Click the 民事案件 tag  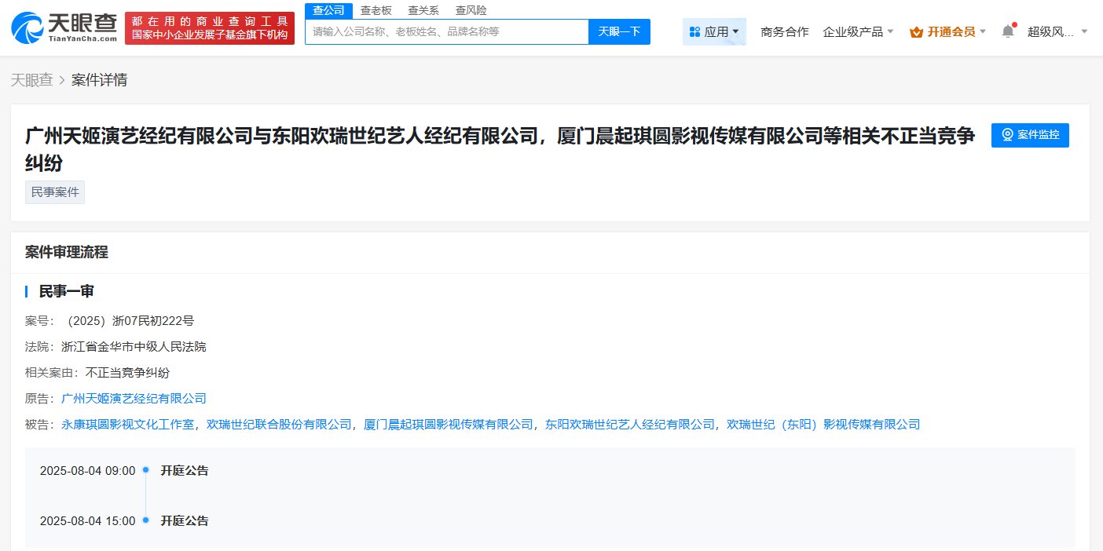pos(55,192)
